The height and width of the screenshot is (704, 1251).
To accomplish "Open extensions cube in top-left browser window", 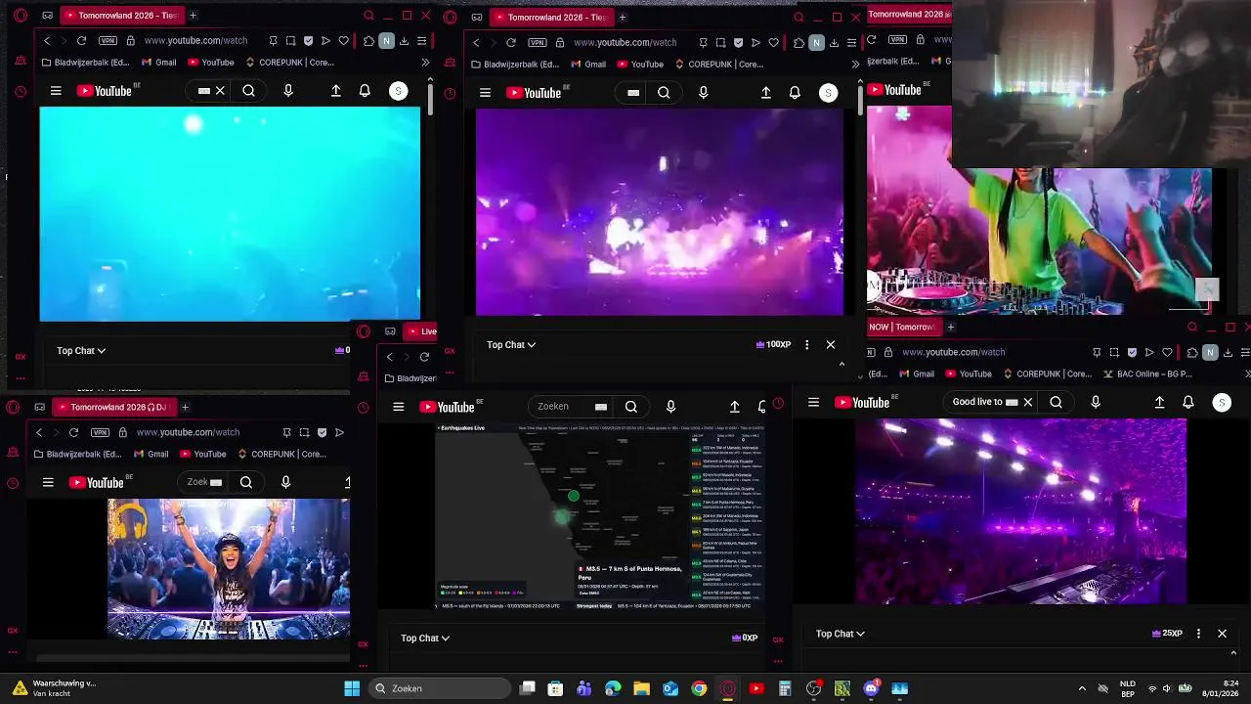I will point(368,41).
